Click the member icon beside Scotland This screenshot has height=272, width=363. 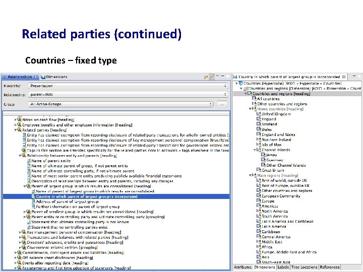259,124
